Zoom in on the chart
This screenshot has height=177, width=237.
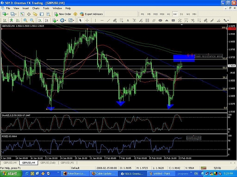tap(25, 20)
